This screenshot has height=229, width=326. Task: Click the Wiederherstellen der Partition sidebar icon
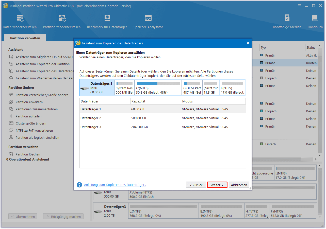click(11, 78)
